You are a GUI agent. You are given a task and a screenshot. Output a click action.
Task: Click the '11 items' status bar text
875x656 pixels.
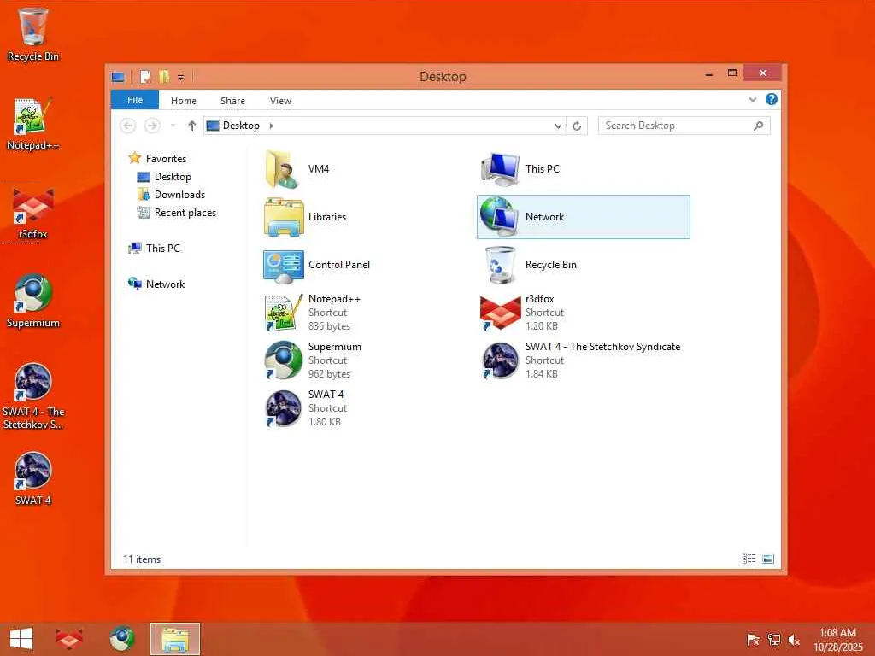click(142, 559)
